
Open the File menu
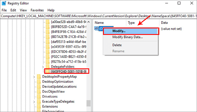[x=4, y=10]
